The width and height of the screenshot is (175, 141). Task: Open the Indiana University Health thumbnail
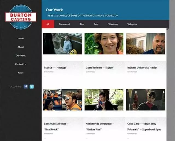coord(145,44)
